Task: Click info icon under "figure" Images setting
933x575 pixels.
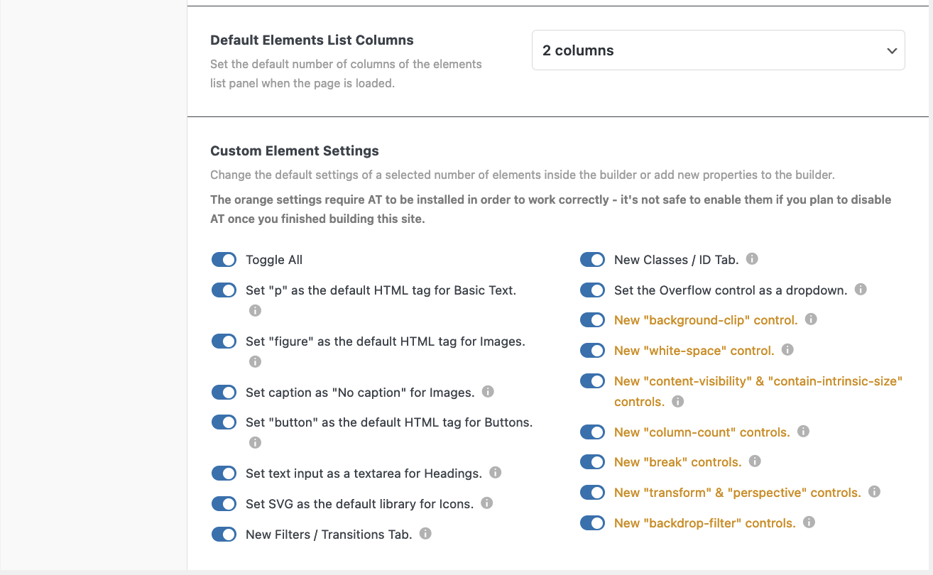Action: click(x=255, y=361)
